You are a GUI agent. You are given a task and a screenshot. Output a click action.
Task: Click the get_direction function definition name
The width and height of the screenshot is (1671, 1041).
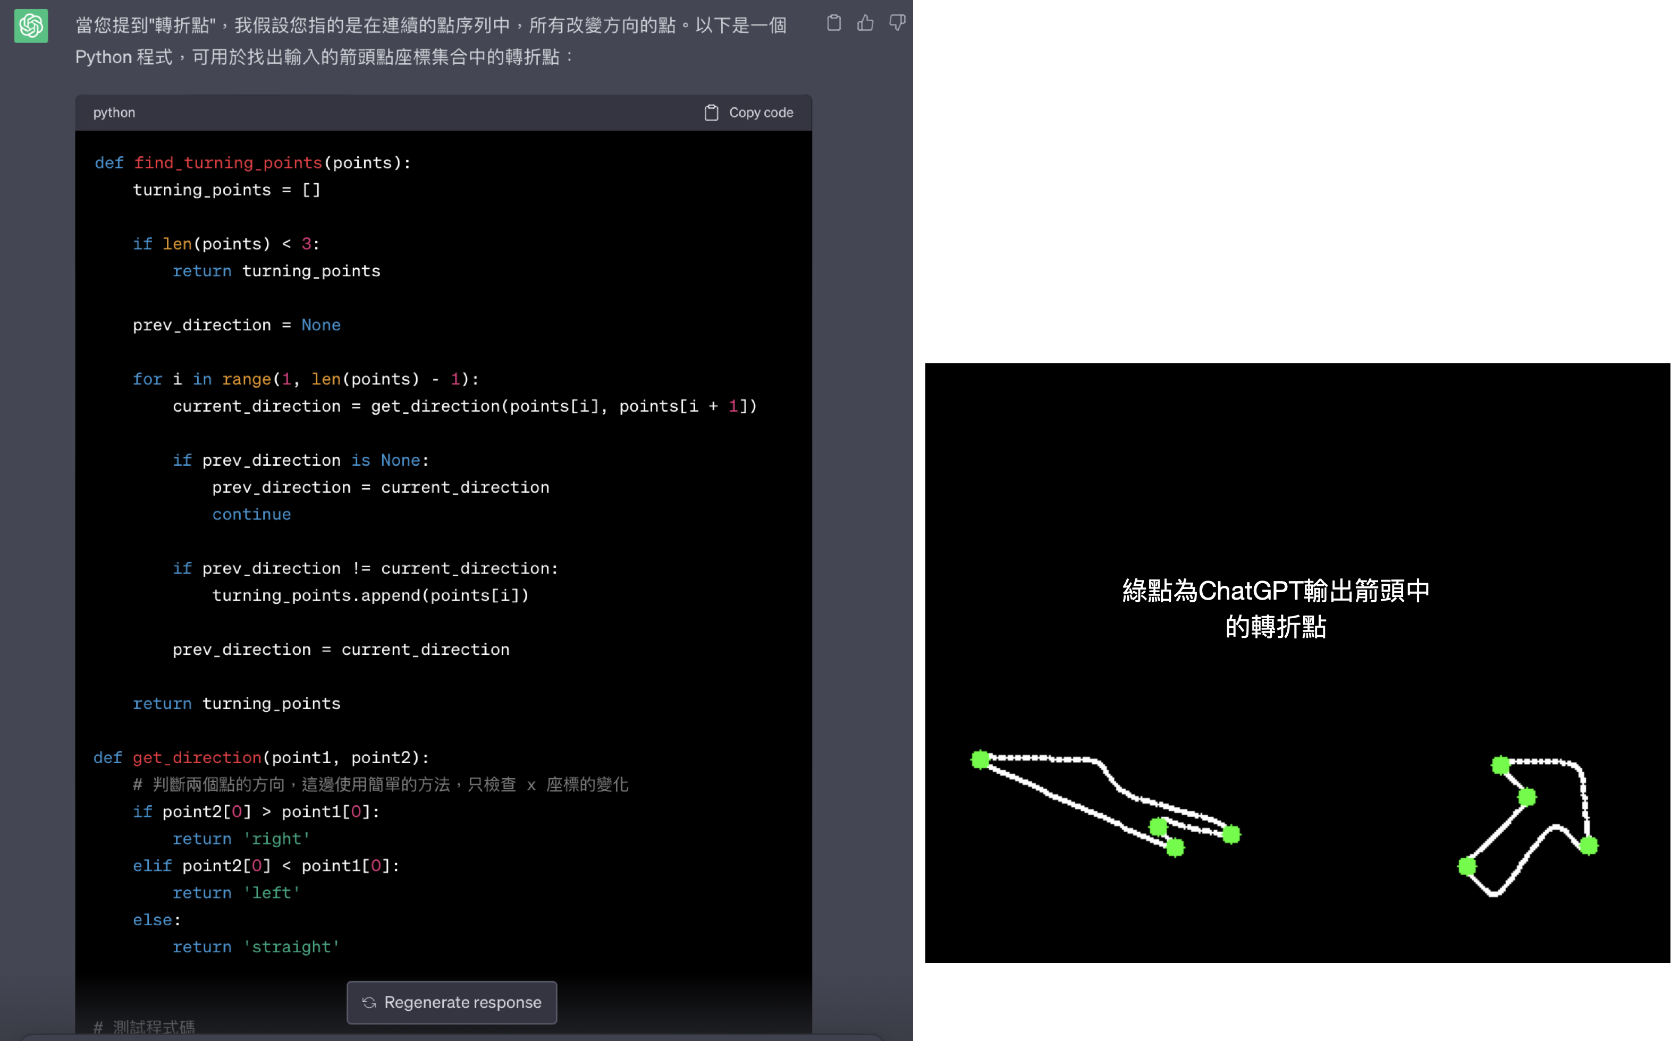197,757
